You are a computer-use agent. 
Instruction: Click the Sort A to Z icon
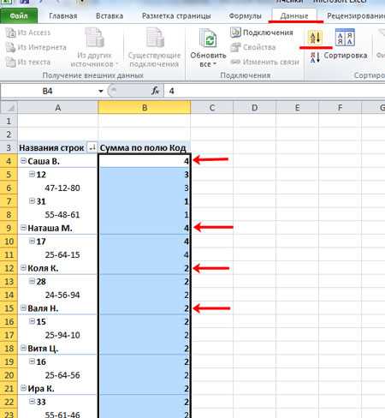coord(315,38)
